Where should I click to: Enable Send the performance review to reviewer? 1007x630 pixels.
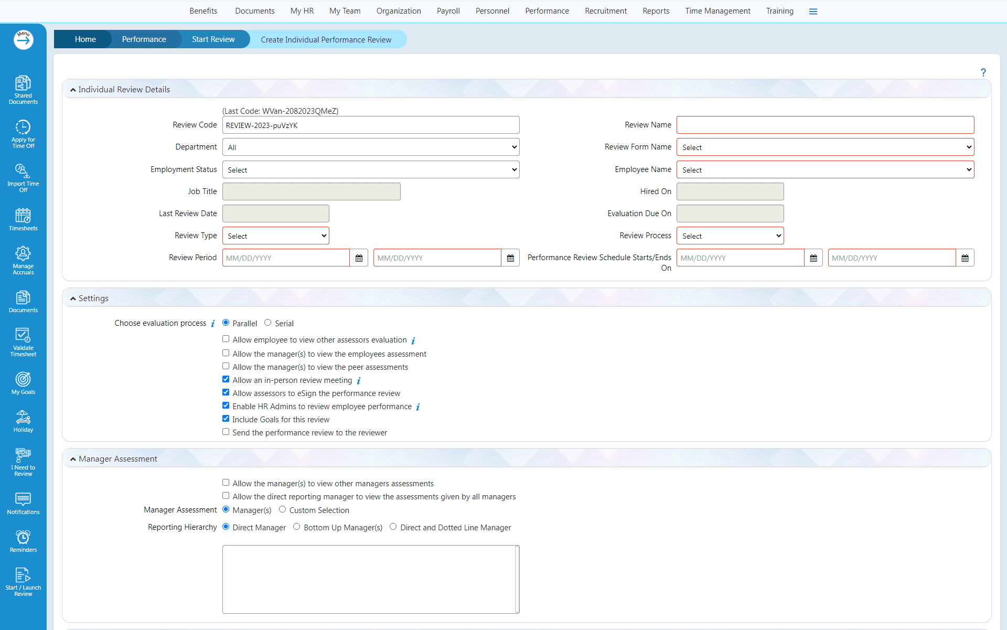[226, 432]
